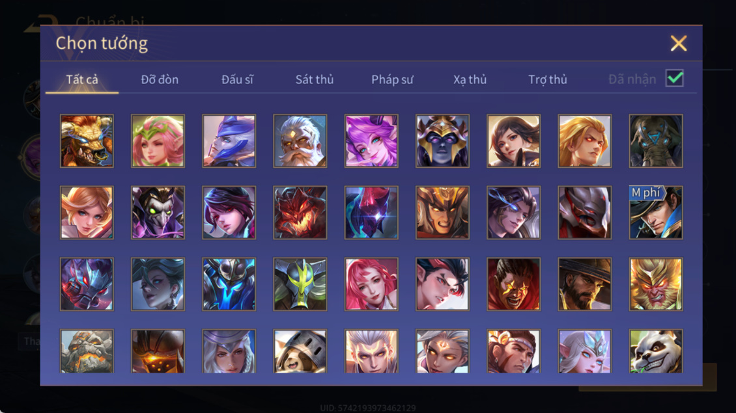This screenshot has height=413, width=736.
Task: Show the Sát thủ hero category
Action: [315, 80]
